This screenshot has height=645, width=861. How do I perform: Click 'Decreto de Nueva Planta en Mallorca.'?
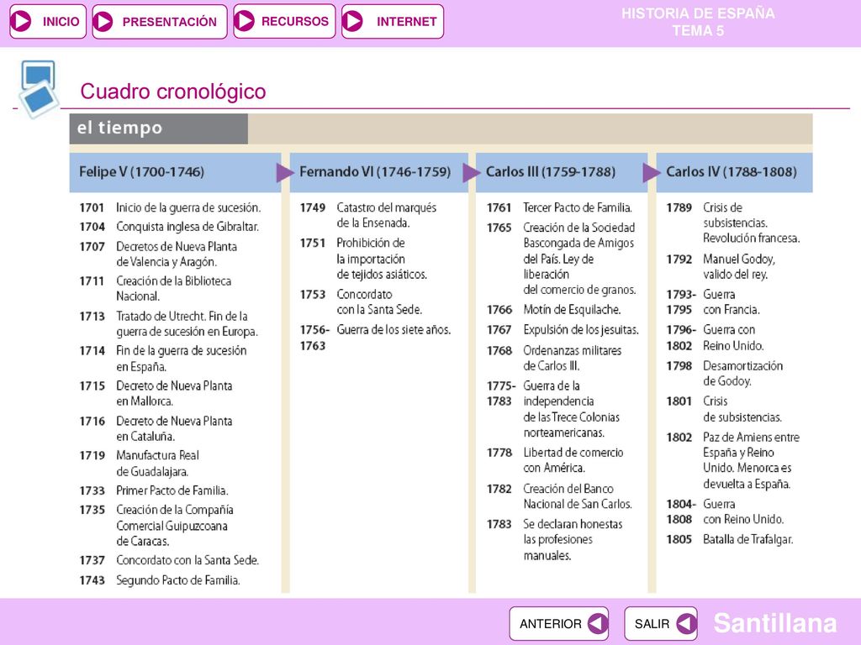(x=174, y=393)
